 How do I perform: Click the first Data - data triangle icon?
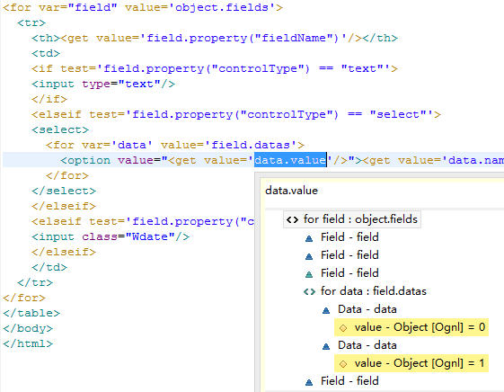[326, 311]
